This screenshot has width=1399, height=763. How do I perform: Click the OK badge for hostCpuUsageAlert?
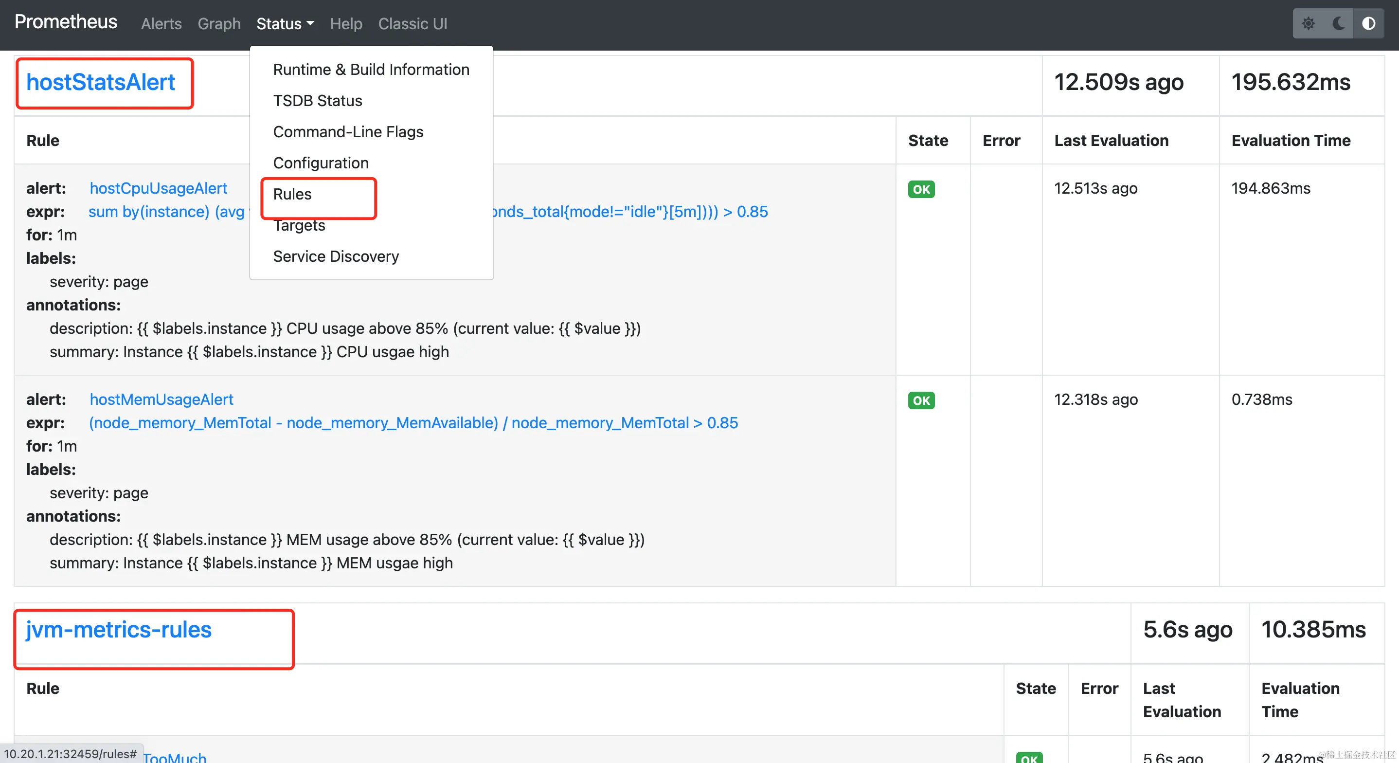click(x=921, y=189)
